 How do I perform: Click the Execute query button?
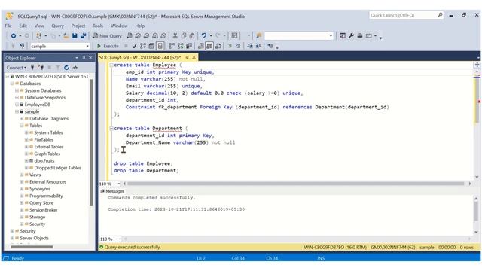pos(108,46)
